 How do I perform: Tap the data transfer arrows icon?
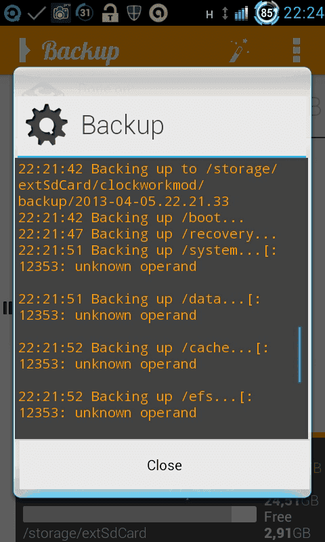tap(225, 14)
